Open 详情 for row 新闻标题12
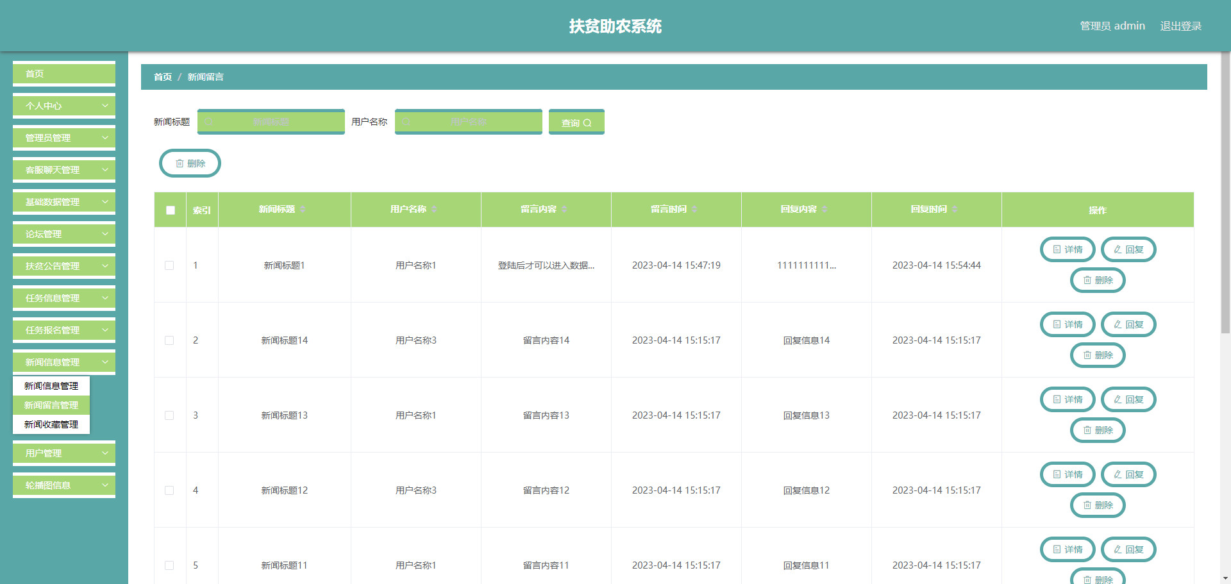This screenshot has width=1231, height=584. pos(1068,474)
